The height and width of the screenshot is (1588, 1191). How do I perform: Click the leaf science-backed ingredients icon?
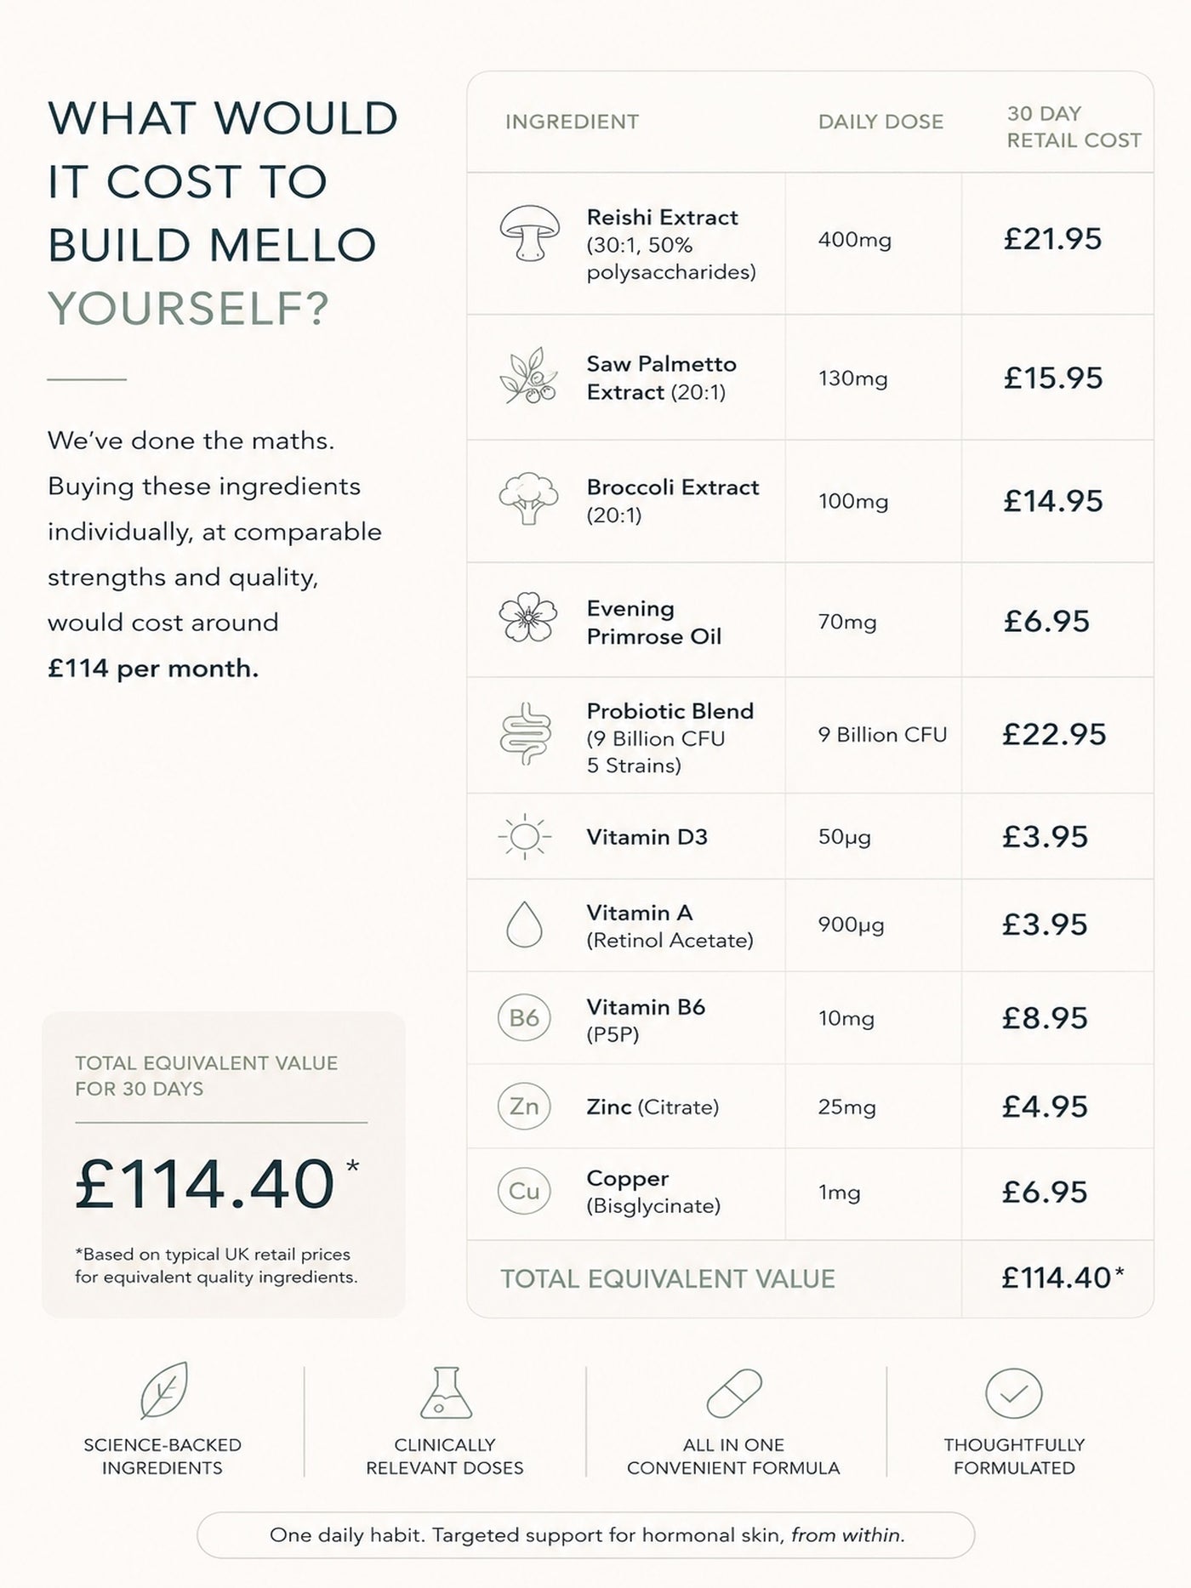(x=164, y=1391)
